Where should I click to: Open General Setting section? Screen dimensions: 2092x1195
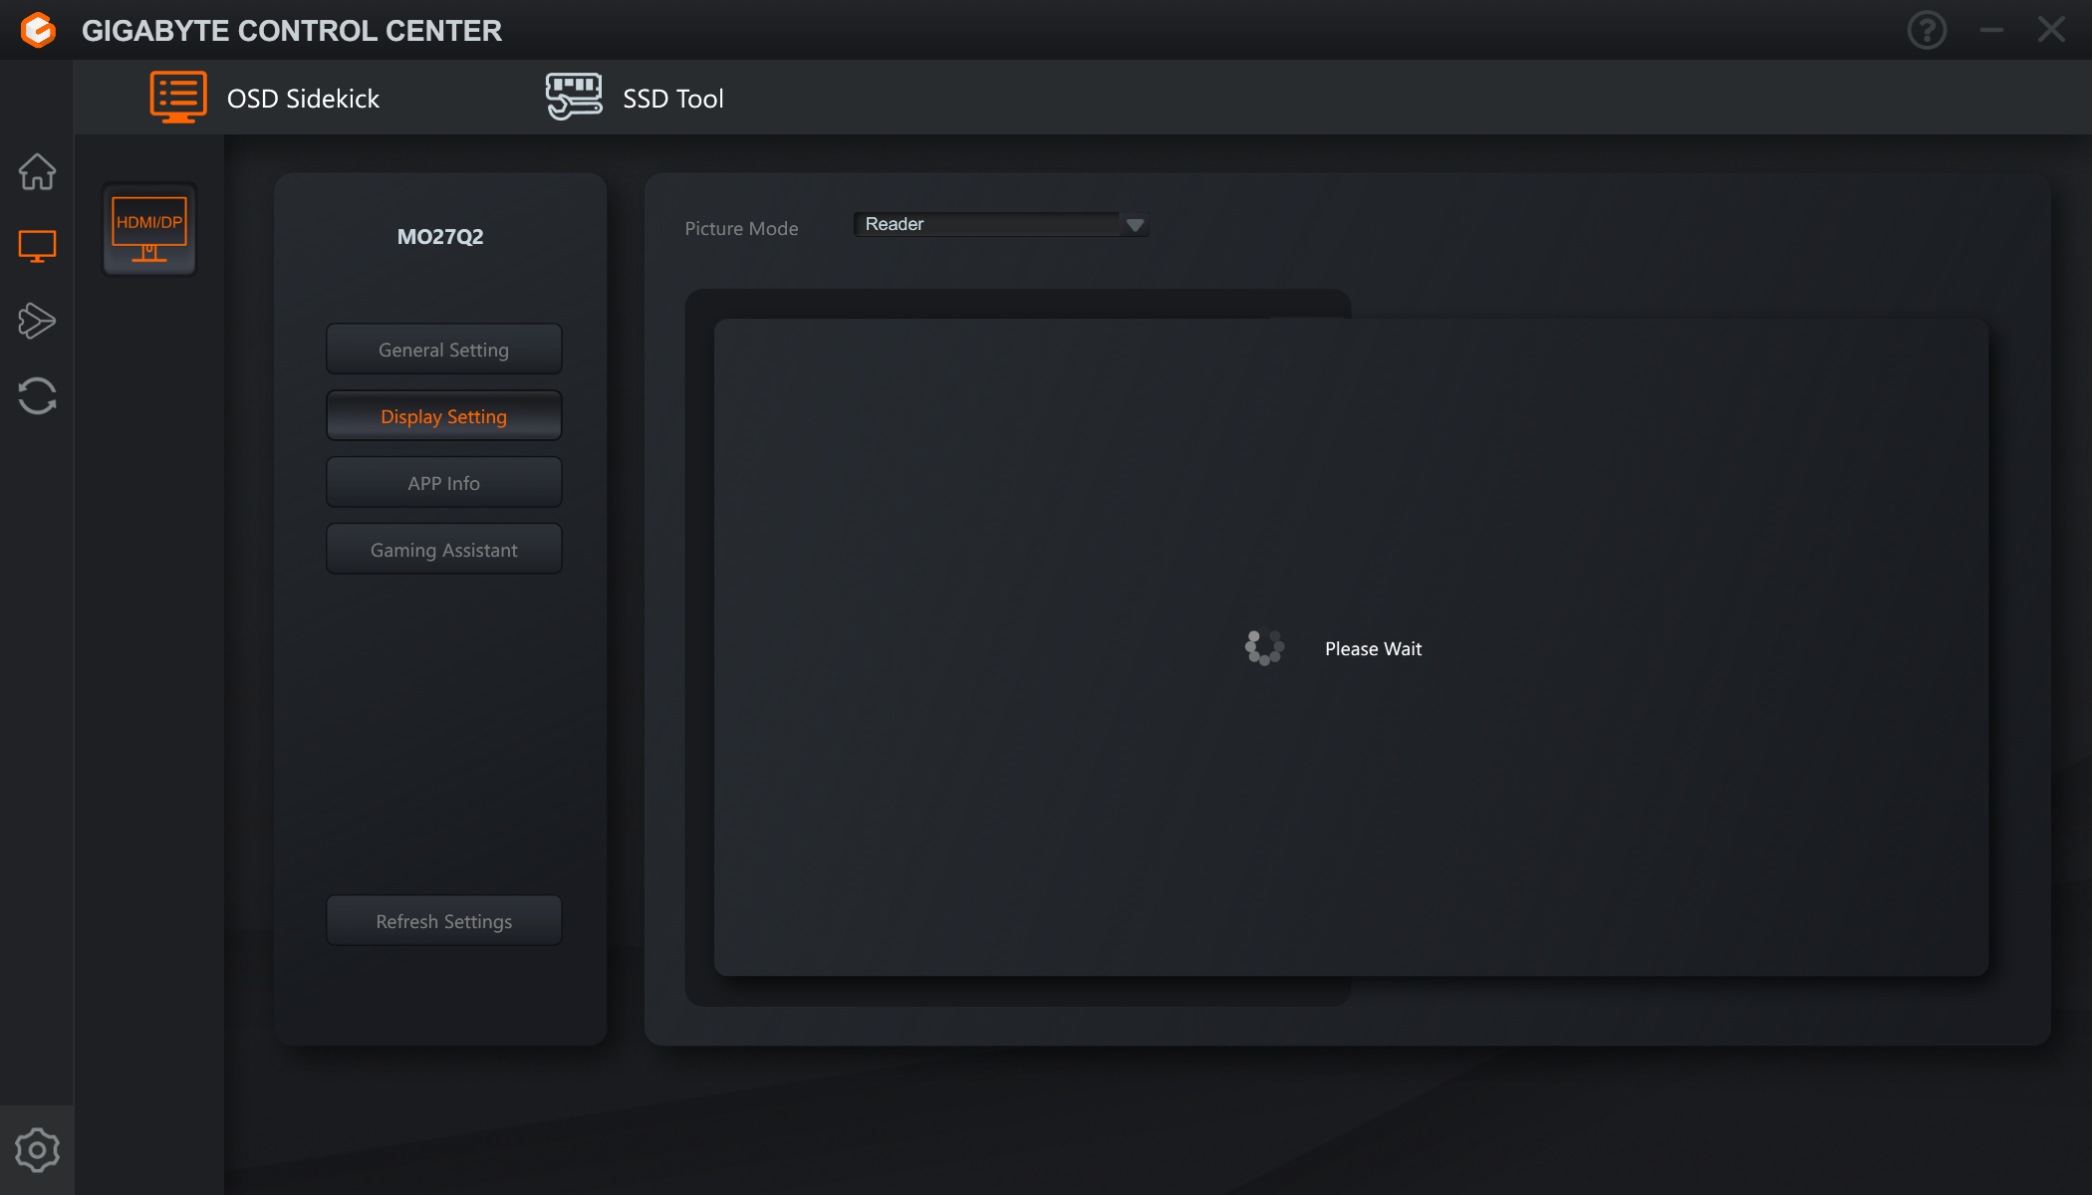click(x=443, y=350)
